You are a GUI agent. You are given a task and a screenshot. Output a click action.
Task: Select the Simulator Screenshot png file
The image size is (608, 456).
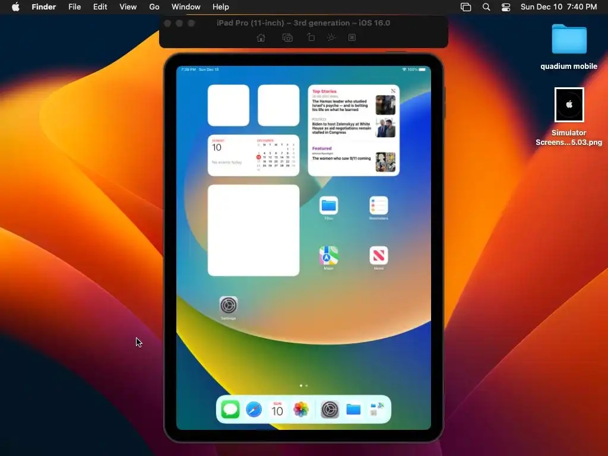click(569, 117)
